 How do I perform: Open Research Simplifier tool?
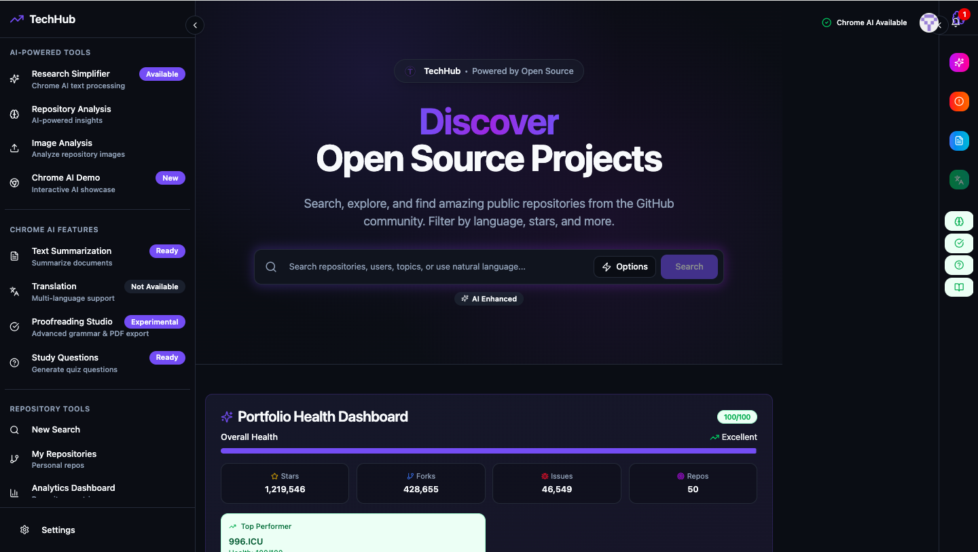coord(98,79)
